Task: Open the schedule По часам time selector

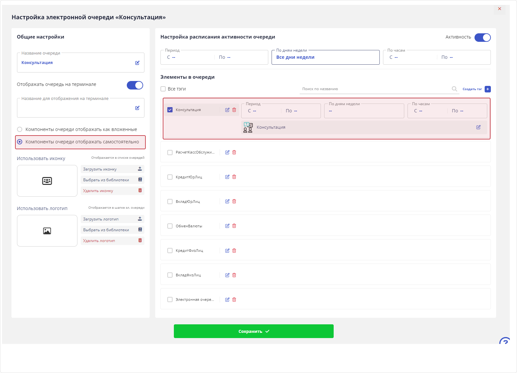Action: (x=437, y=57)
